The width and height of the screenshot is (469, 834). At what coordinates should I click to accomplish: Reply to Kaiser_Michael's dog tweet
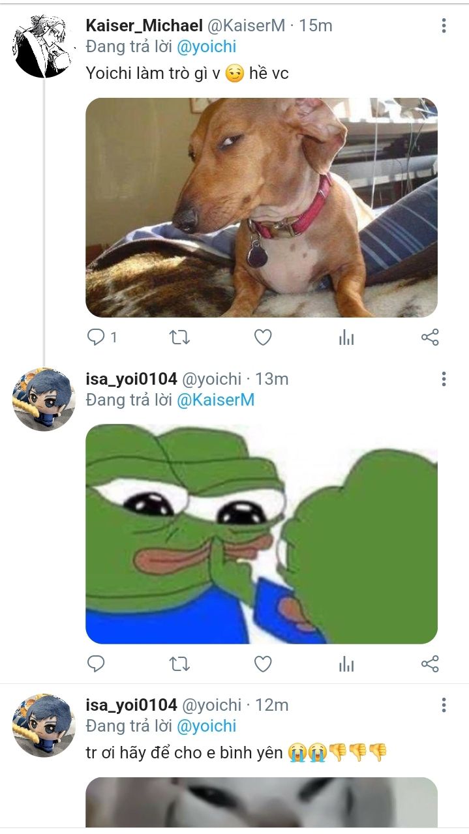click(x=96, y=337)
